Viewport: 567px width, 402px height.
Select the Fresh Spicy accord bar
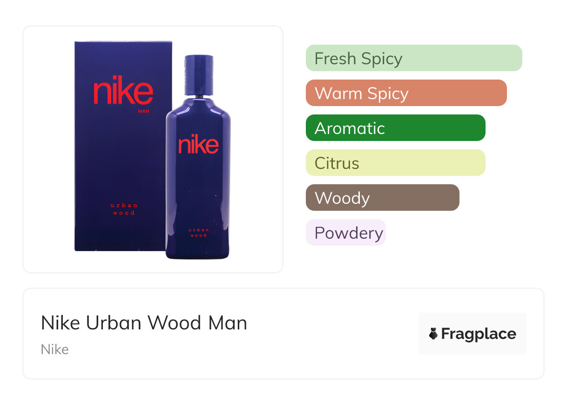tap(413, 58)
